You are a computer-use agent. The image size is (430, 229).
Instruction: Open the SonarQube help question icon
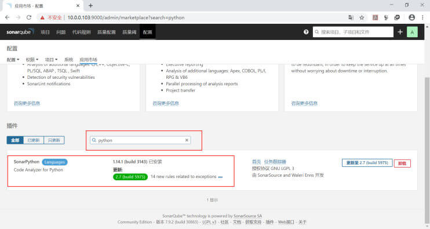(306, 32)
